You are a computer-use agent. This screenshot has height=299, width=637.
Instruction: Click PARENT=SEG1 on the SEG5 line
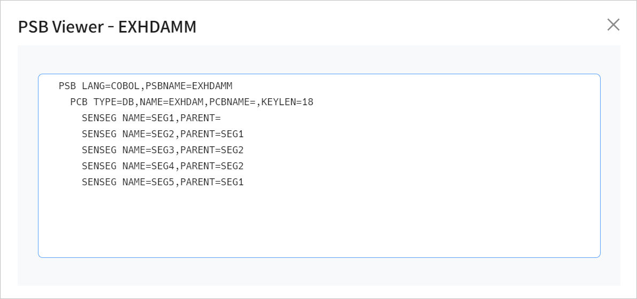[x=212, y=182]
